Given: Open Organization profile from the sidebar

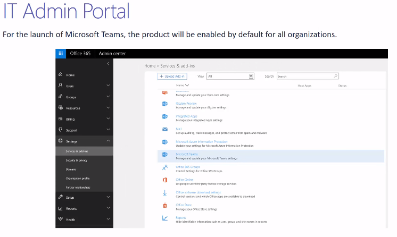Looking at the screenshot, I should (x=78, y=178).
